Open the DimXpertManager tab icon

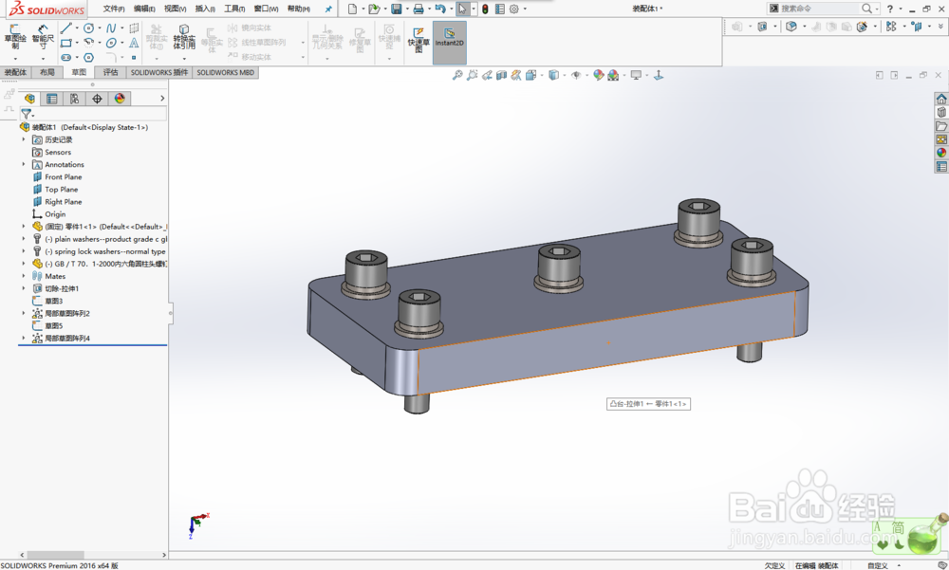(x=97, y=99)
